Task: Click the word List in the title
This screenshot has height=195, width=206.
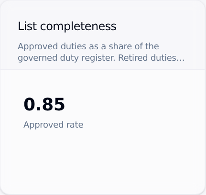Action: (x=27, y=26)
